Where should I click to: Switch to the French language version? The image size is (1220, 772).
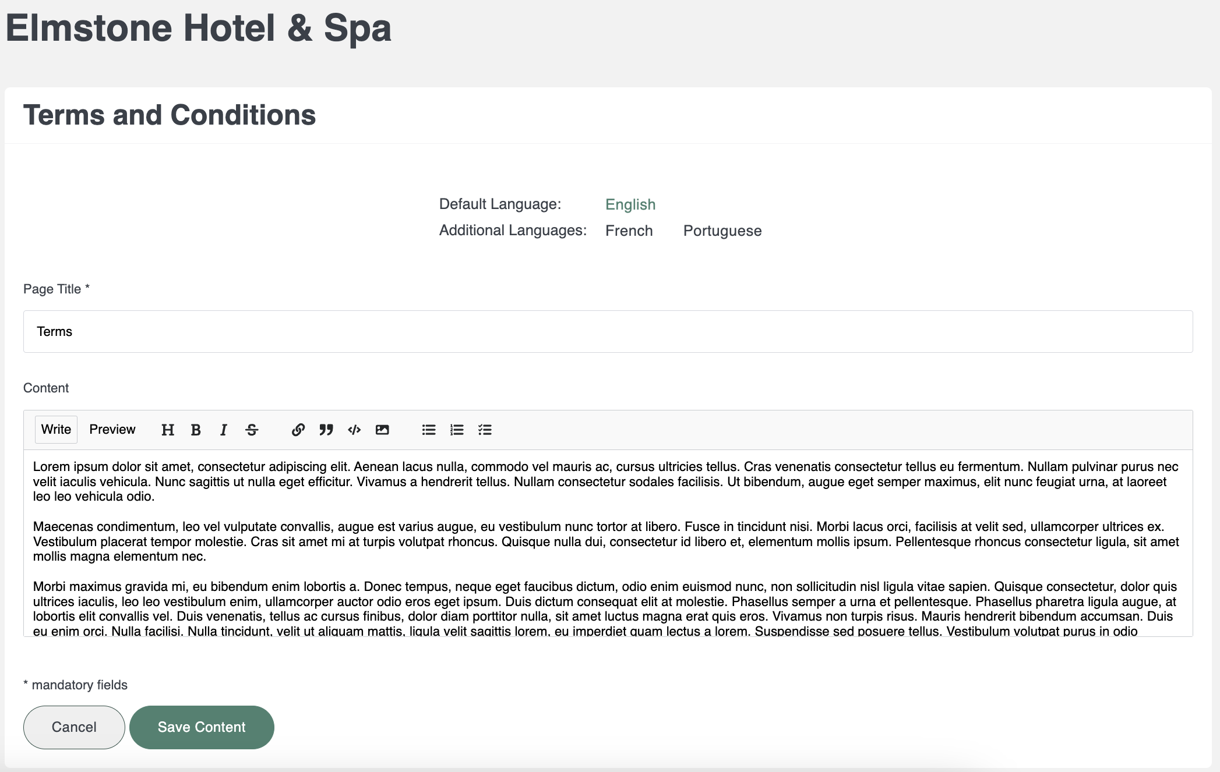click(629, 231)
